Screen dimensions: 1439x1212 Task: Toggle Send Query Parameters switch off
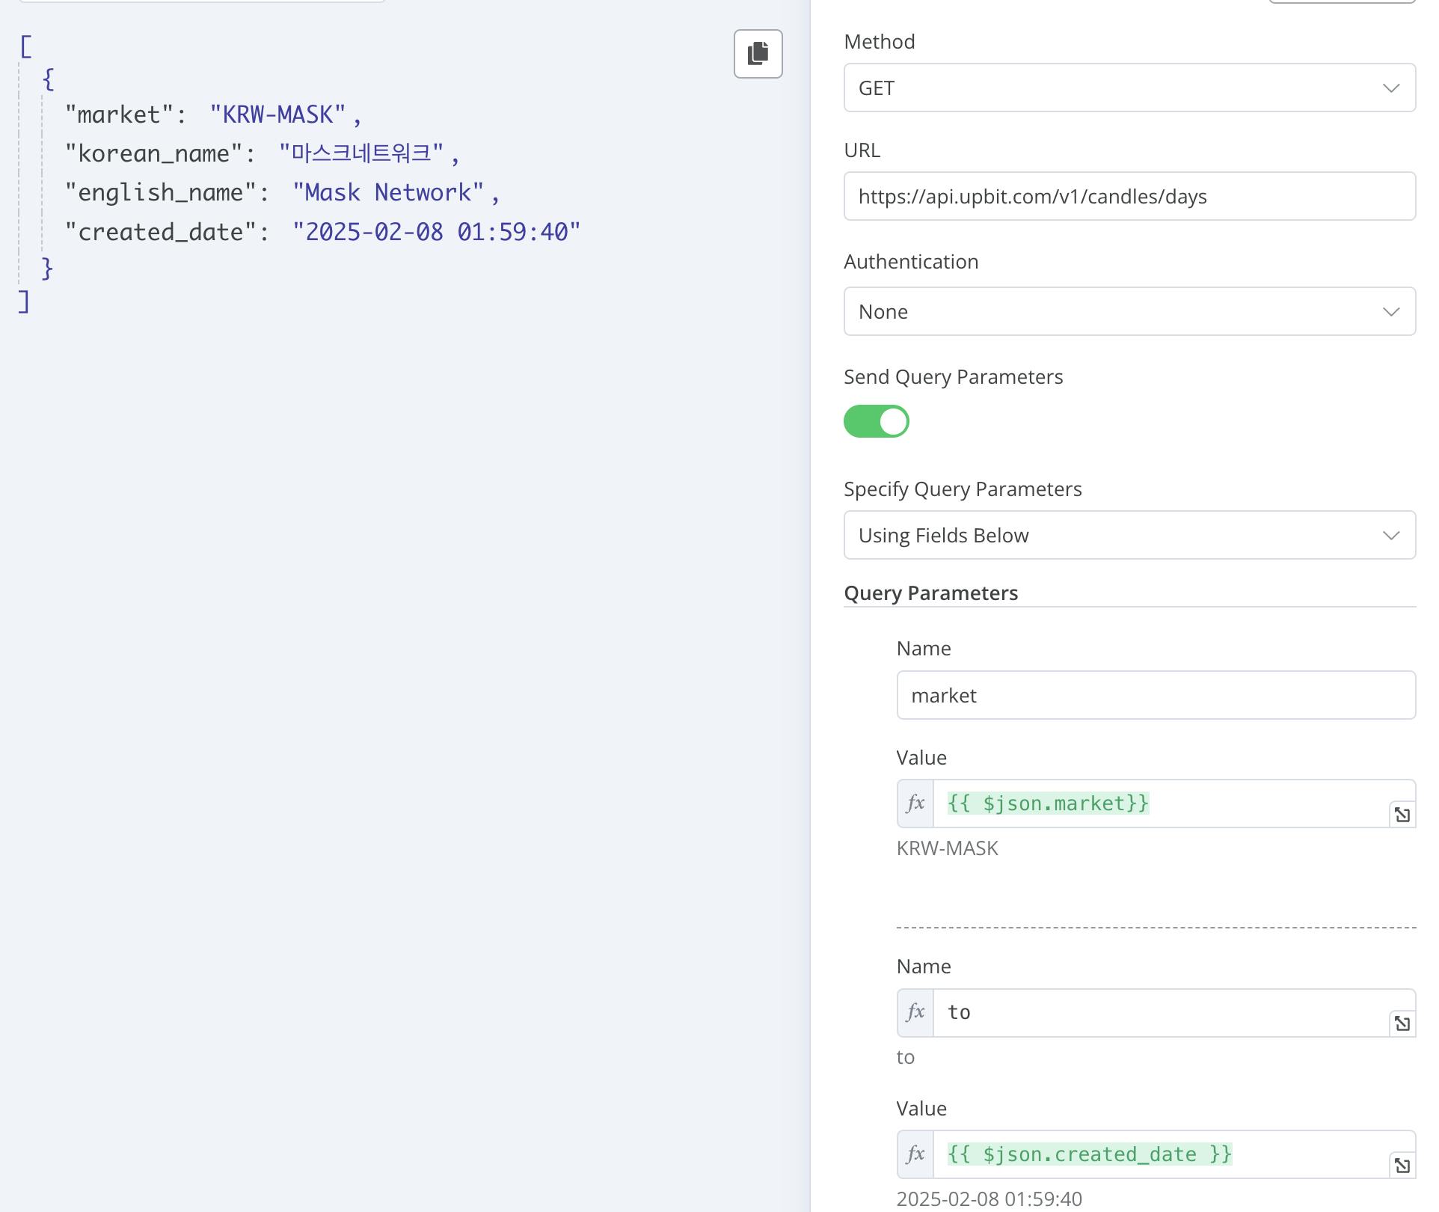pos(876,421)
